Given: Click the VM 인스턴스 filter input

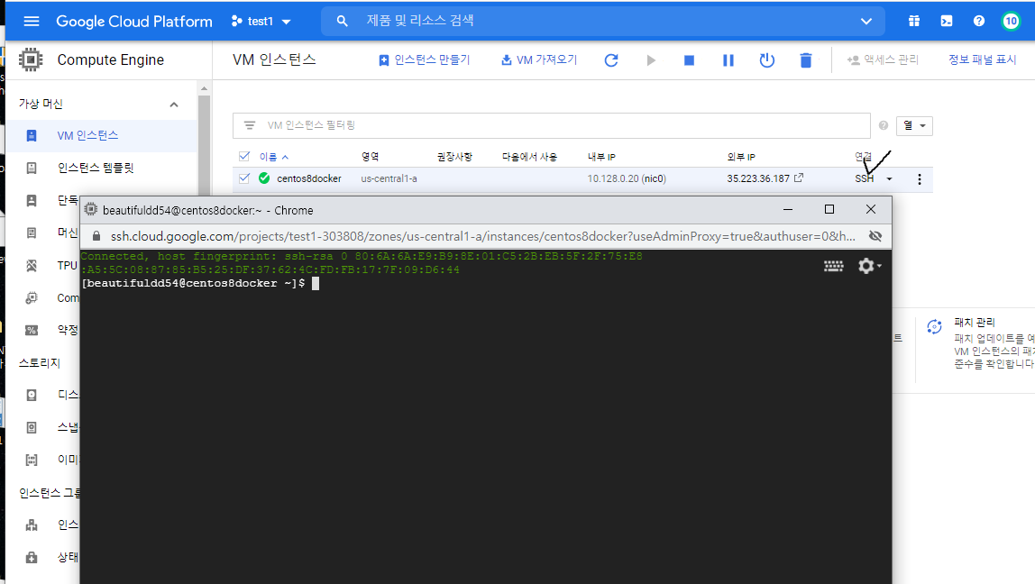Looking at the screenshot, I should pyautogui.click(x=551, y=125).
